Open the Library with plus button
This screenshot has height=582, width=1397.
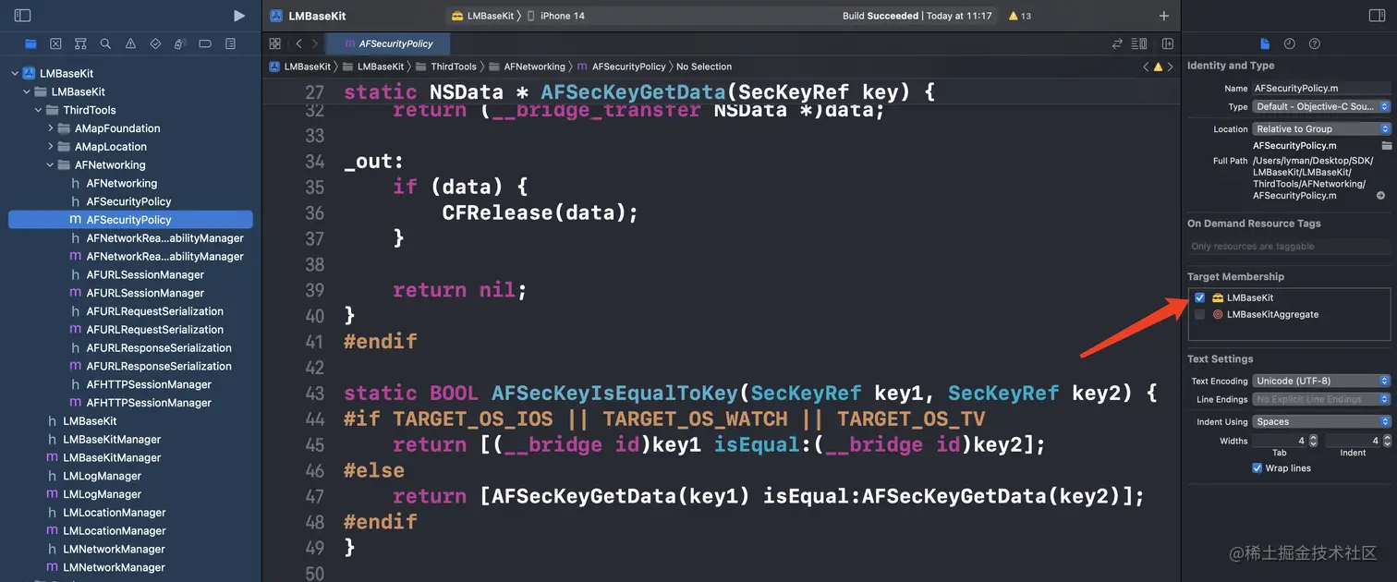click(1163, 16)
